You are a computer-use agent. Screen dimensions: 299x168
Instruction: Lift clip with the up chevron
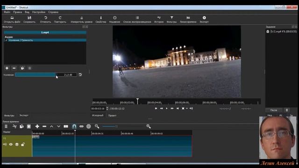[51, 126]
